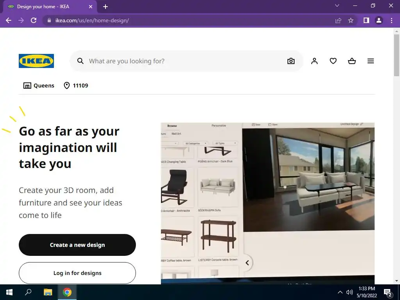Click Chrome icon in taskbar
Screen dimensions: 400x300
pyautogui.click(x=67, y=292)
